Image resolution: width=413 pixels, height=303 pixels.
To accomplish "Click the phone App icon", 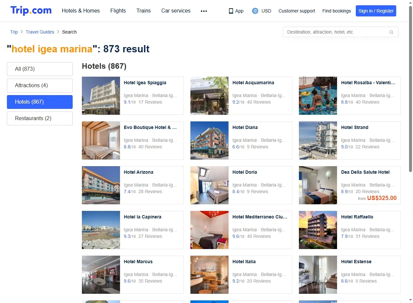I will click(231, 11).
